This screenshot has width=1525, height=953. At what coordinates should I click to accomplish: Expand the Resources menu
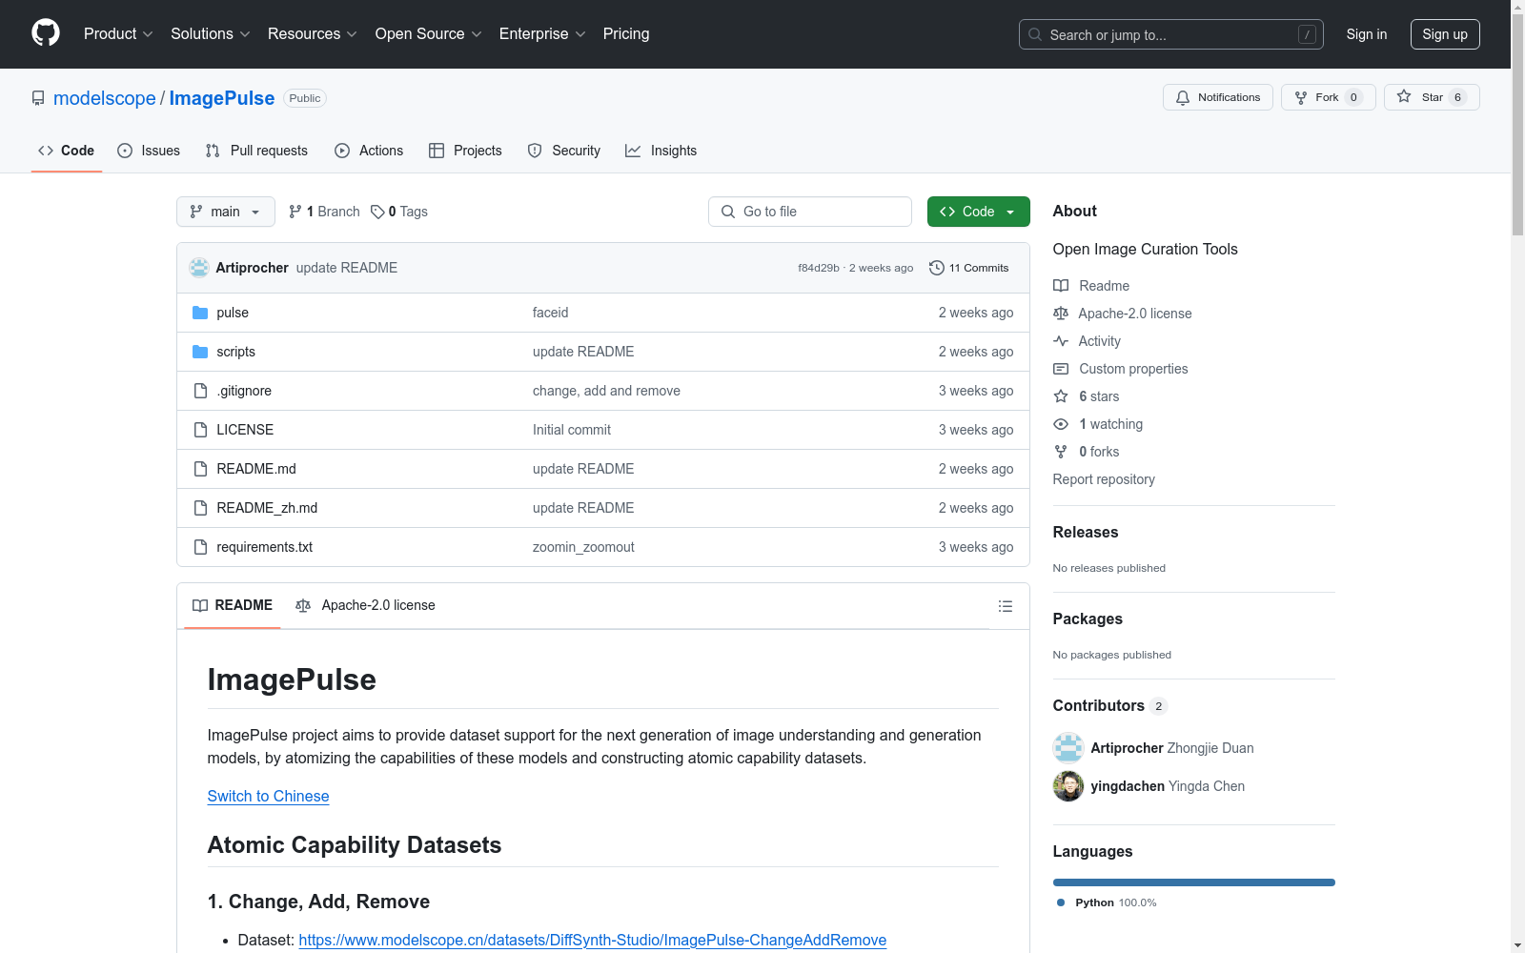(x=313, y=33)
